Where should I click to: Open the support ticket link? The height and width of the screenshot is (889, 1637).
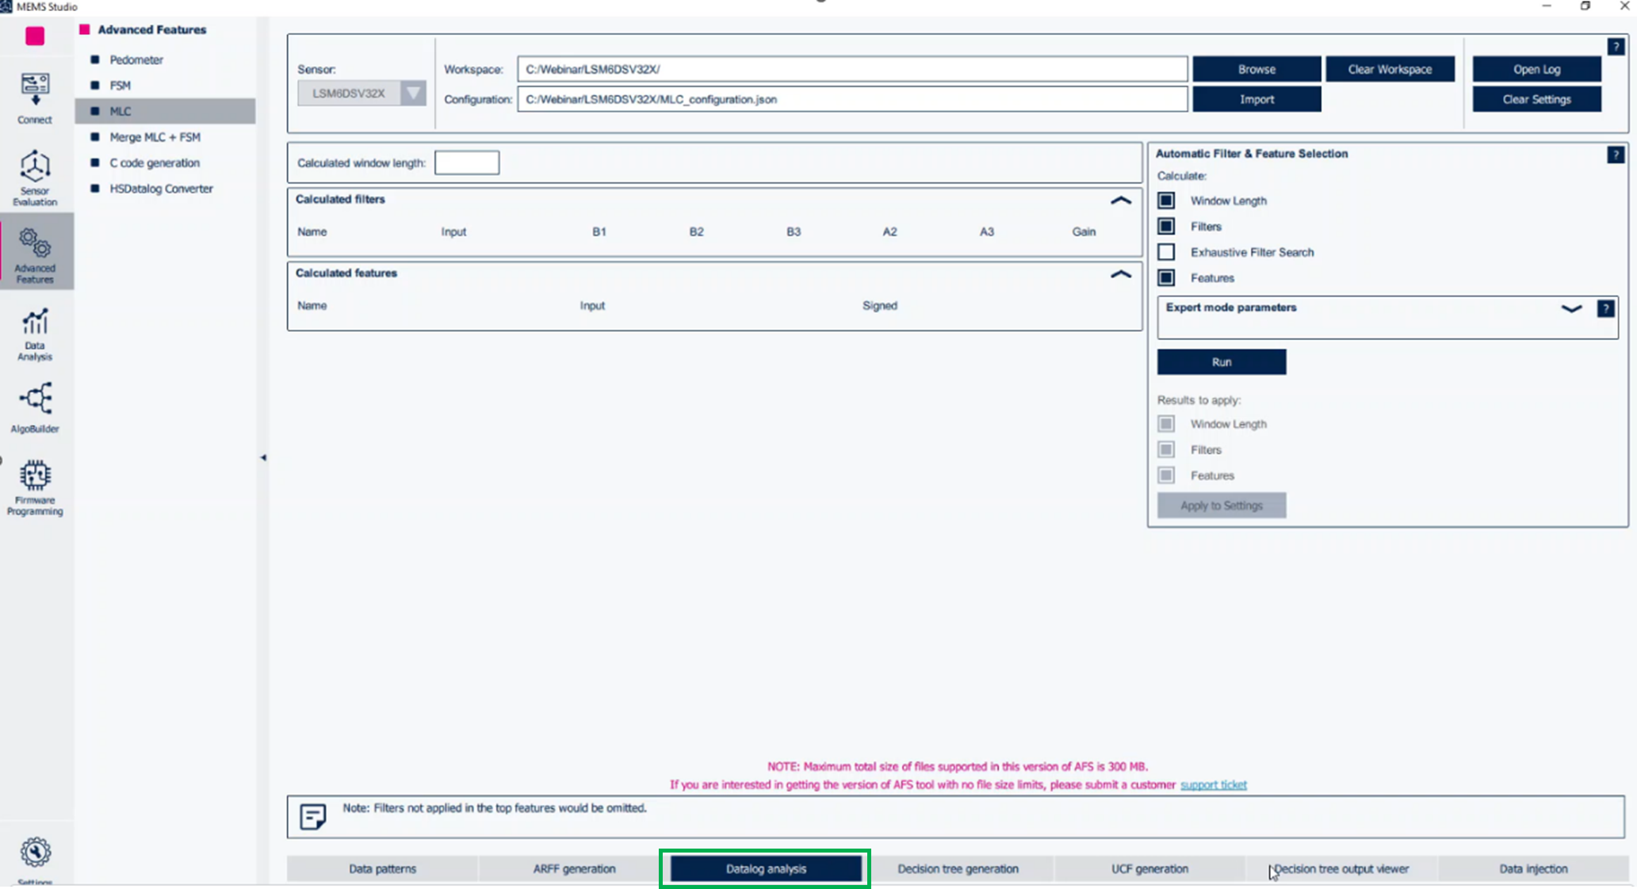pyautogui.click(x=1214, y=784)
